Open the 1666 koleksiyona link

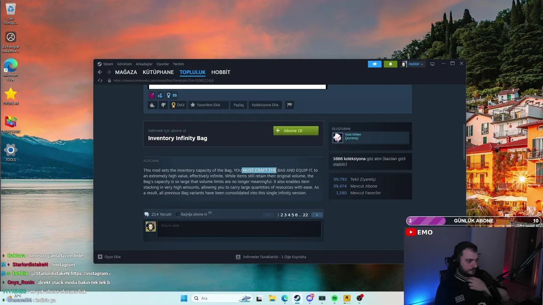(x=349, y=159)
